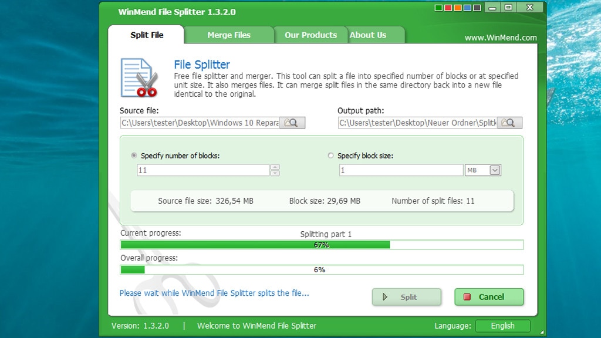601x338 pixels.
Task: Browse for the source file
Action: (292, 123)
